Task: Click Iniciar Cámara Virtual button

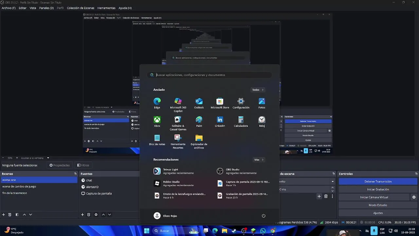Action: click(374, 197)
